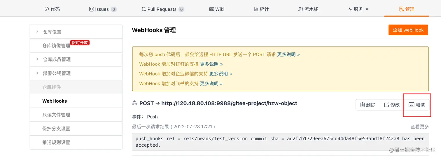Click 更多说明 link for 钉钉 support

[x=211, y=64]
